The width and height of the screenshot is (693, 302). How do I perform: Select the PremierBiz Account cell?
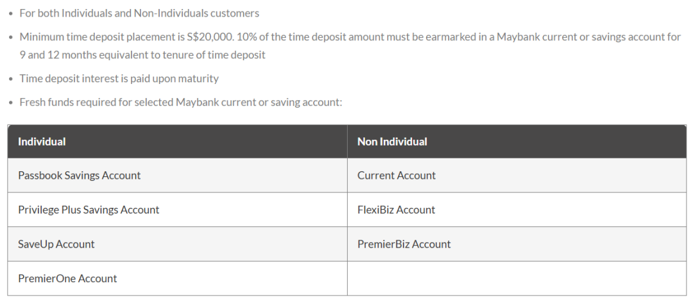click(x=404, y=244)
